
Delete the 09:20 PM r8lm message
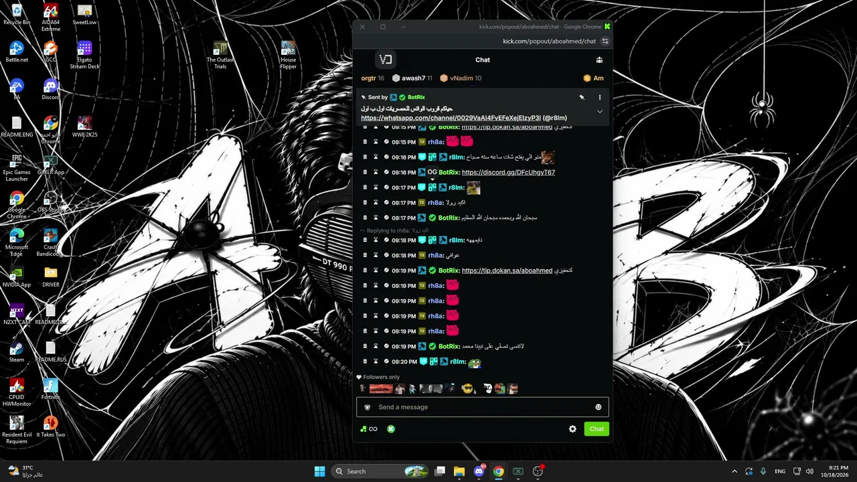tap(365, 361)
